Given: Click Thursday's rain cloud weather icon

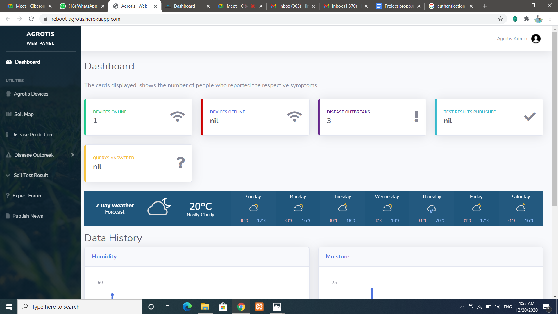Looking at the screenshot, I should pos(431,208).
